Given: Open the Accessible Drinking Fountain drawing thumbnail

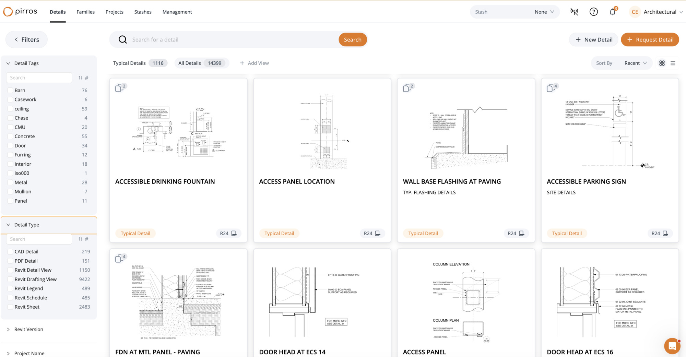Looking at the screenshot, I should click(x=178, y=132).
